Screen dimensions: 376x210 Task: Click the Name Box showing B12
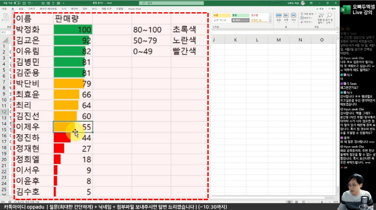6,32
